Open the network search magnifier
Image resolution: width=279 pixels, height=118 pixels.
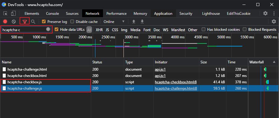33,22
